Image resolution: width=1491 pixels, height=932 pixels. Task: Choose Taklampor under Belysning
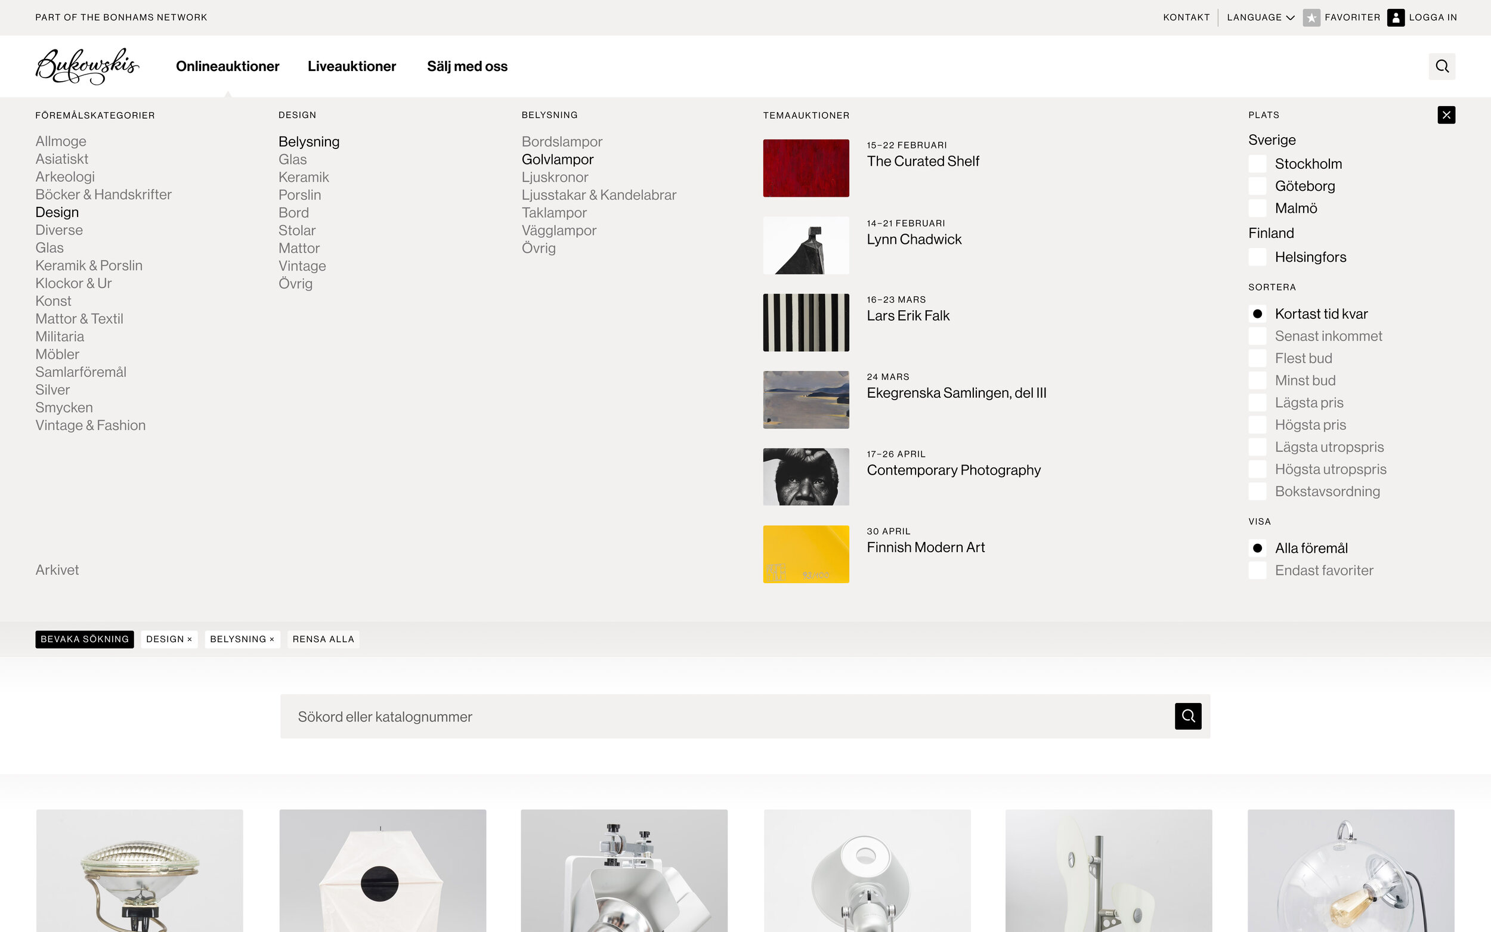pyautogui.click(x=553, y=212)
